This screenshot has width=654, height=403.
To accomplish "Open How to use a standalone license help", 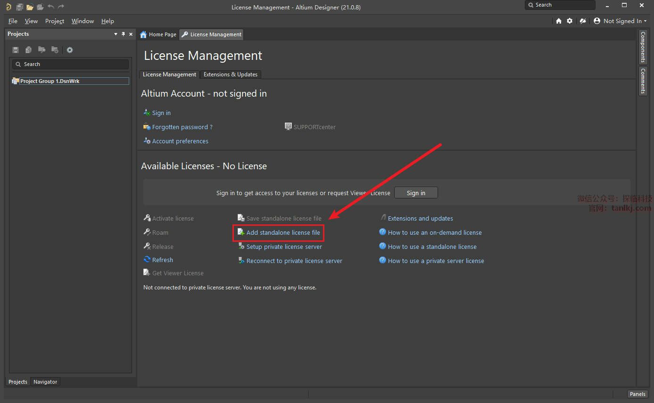I will [432, 247].
